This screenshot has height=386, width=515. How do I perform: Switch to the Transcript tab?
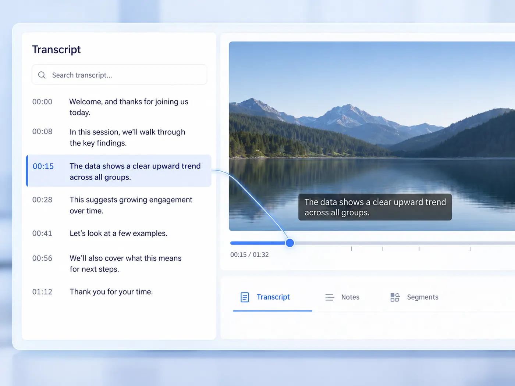tap(273, 297)
